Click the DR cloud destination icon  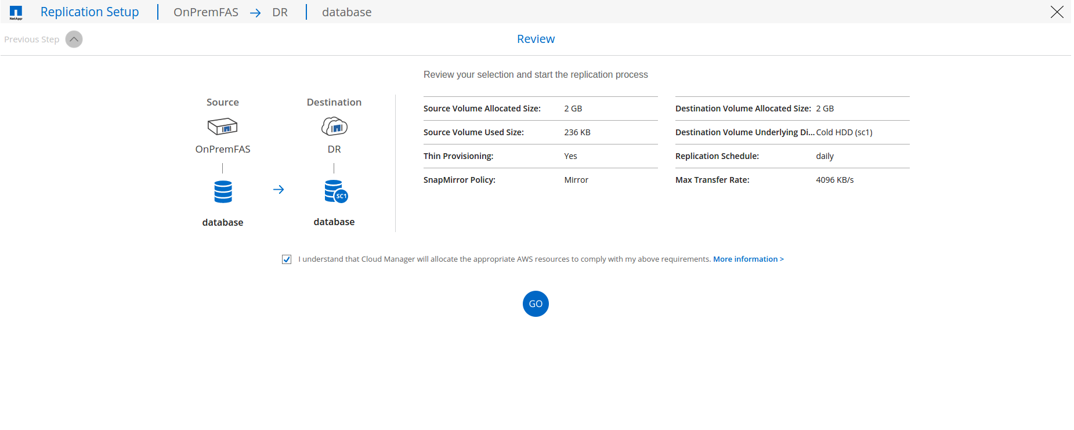334,126
